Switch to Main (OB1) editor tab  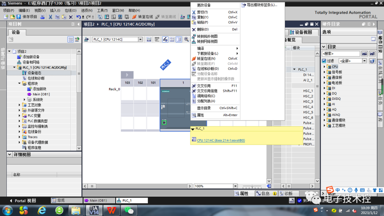click(x=99, y=200)
